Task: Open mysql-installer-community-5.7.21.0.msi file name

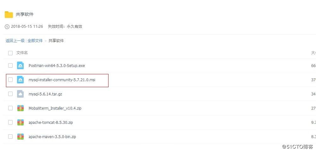Action: click(62, 80)
